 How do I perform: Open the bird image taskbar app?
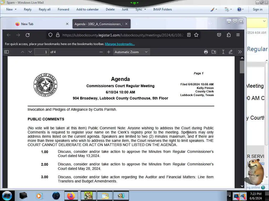point(121,196)
